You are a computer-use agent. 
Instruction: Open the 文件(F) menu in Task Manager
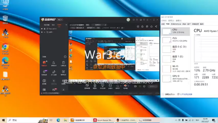coord(164,21)
